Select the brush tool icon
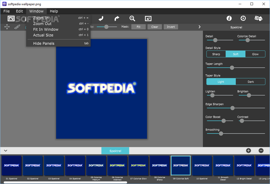The width and height of the screenshot is (270, 184). (17, 27)
